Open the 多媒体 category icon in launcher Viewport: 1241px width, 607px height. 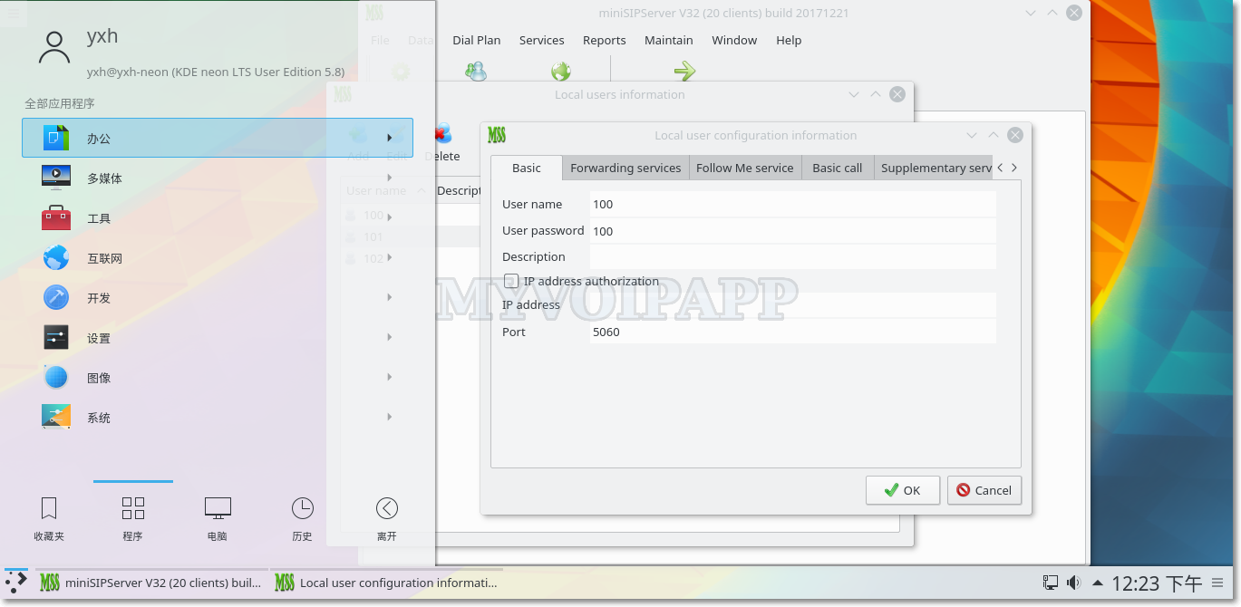[56, 178]
